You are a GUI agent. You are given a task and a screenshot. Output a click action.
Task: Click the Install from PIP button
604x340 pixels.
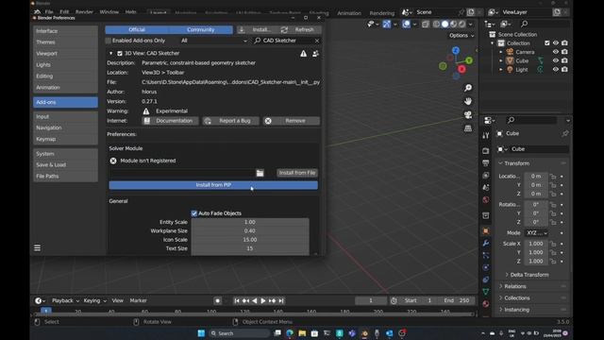(x=213, y=185)
